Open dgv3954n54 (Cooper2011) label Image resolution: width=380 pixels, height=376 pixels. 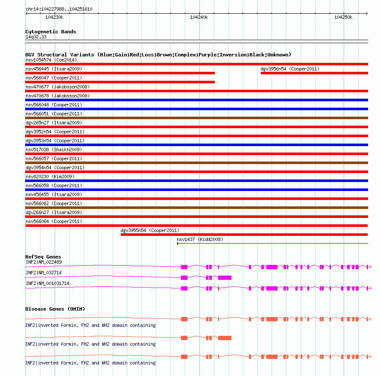click(x=55, y=167)
